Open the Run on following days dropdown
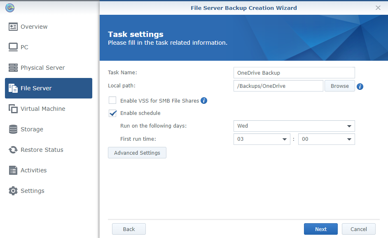 294,126
